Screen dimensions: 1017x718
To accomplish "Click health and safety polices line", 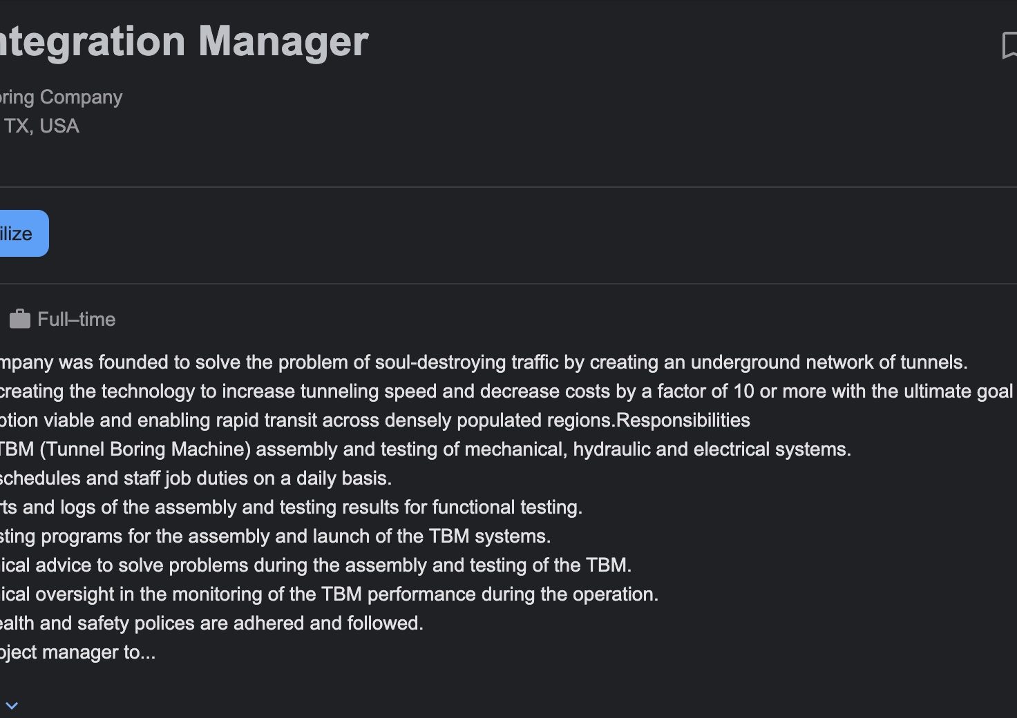I will 211,623.
